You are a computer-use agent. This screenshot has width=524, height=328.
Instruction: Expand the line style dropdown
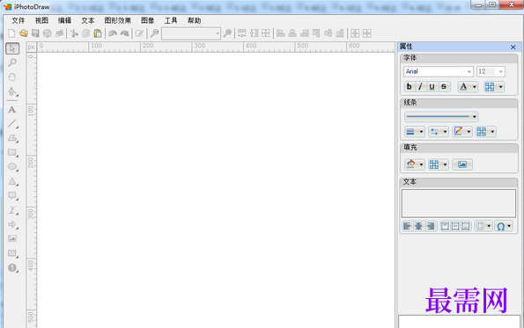(441, 116)
